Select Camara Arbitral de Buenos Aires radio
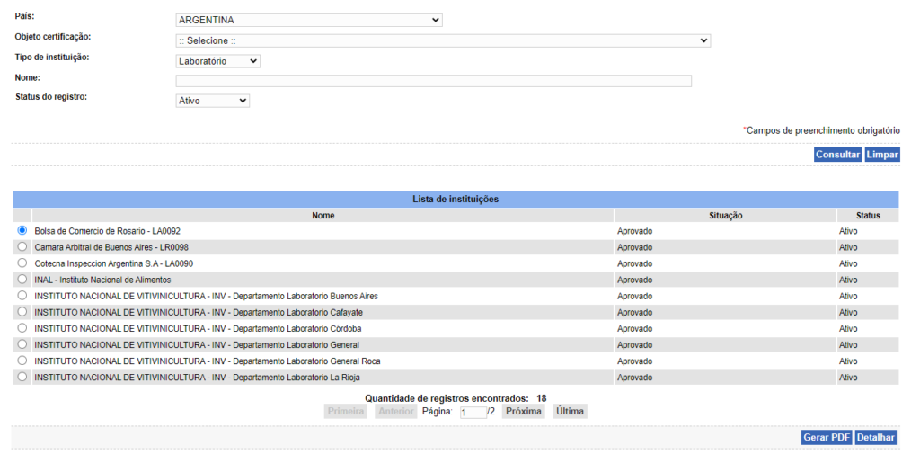 (x=22, y=247)
